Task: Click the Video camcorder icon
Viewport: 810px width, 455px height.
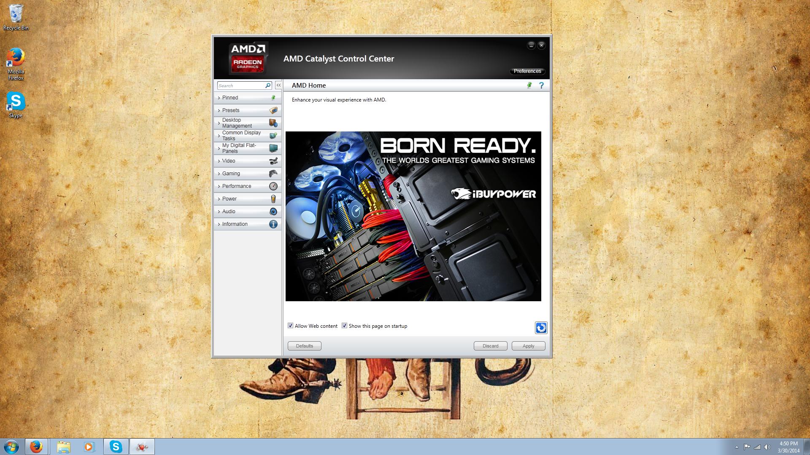Action: pos(273,161)
